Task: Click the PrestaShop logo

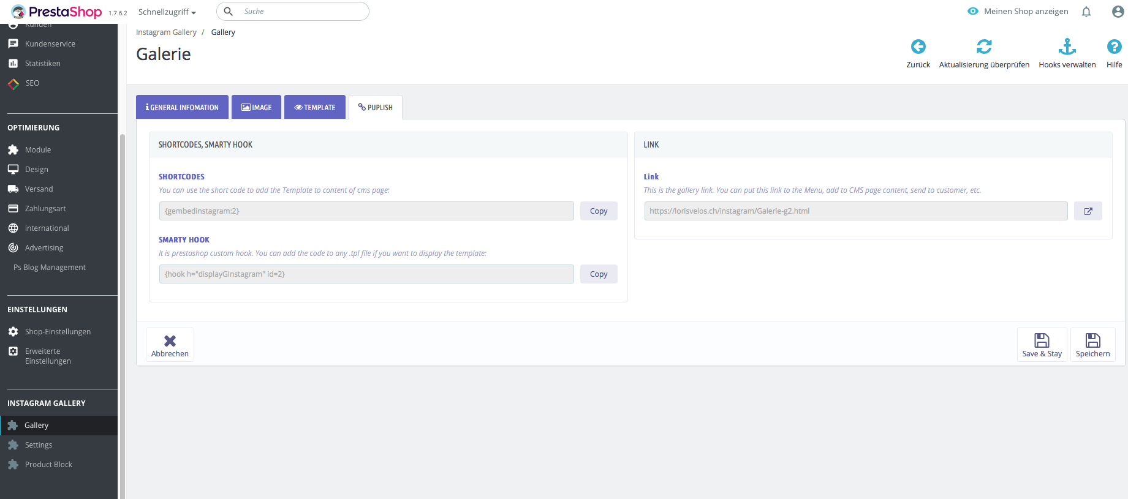Action: point(56,12)
